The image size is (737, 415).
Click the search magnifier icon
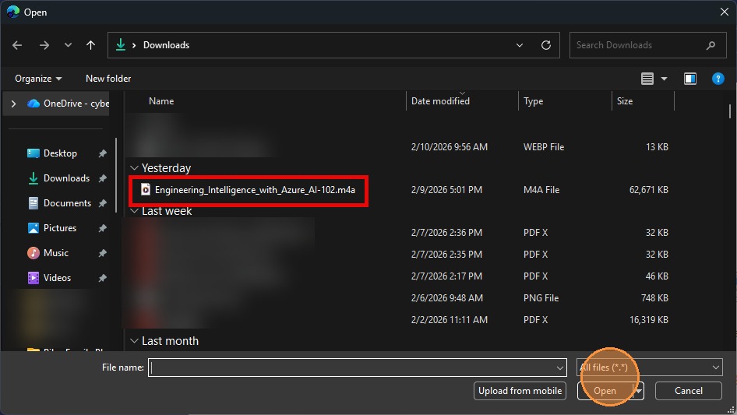pos(711,45)
